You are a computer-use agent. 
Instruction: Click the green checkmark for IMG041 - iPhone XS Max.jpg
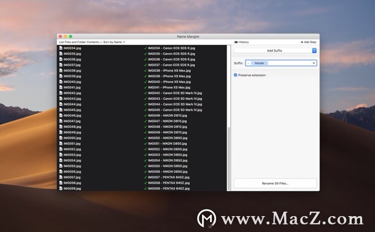click(x=146, y=87)
